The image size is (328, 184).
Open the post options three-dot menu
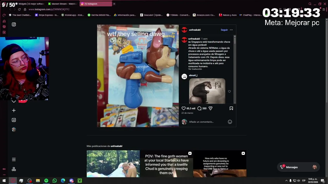231,30
